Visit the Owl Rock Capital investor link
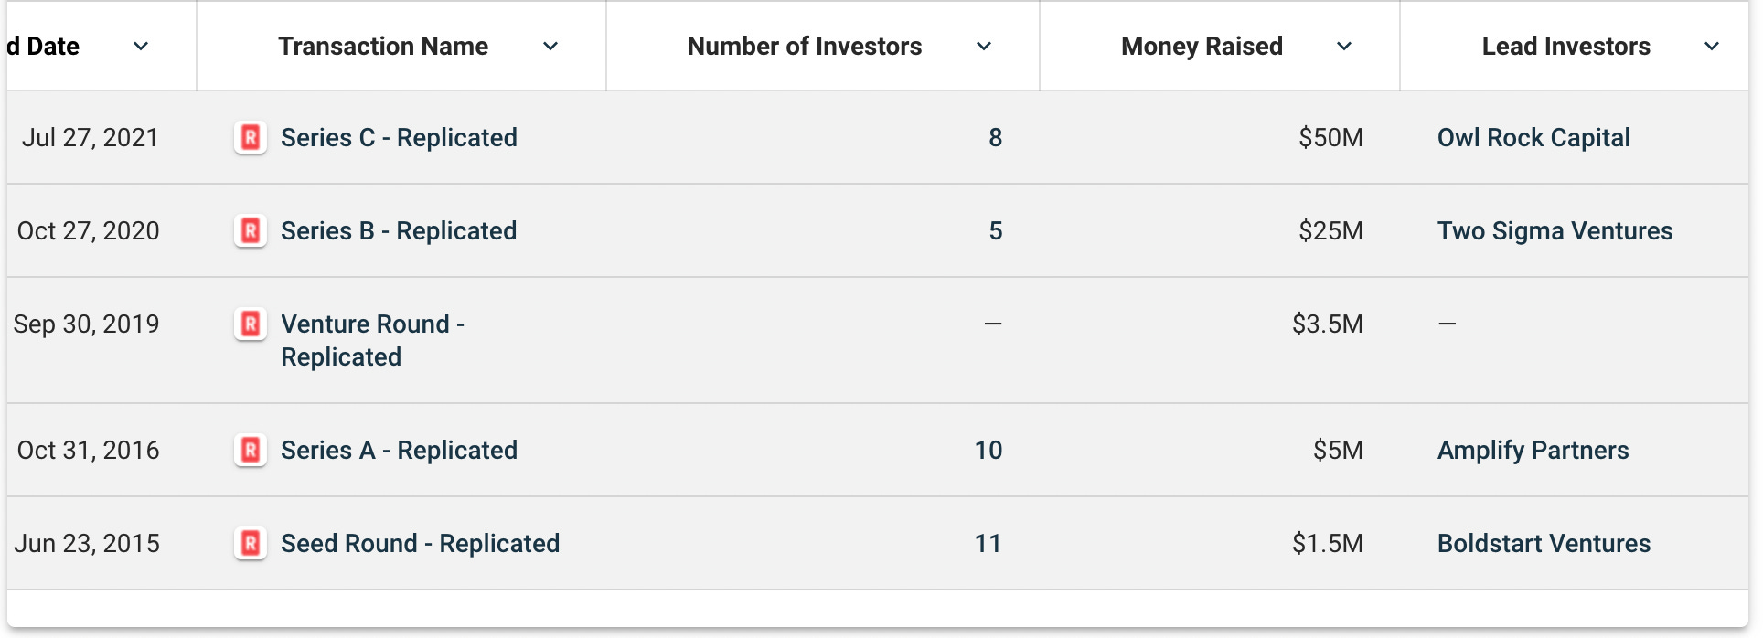 click(x=1533, y=138)
